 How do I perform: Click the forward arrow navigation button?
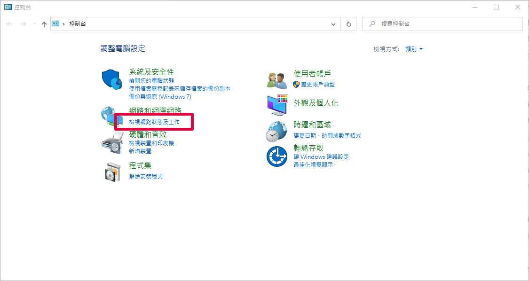click(23, 24)
